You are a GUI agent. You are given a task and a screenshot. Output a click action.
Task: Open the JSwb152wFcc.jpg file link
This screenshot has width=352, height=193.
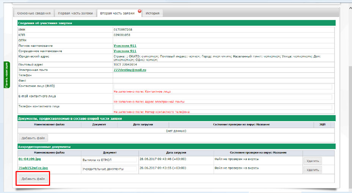[33, 168]
